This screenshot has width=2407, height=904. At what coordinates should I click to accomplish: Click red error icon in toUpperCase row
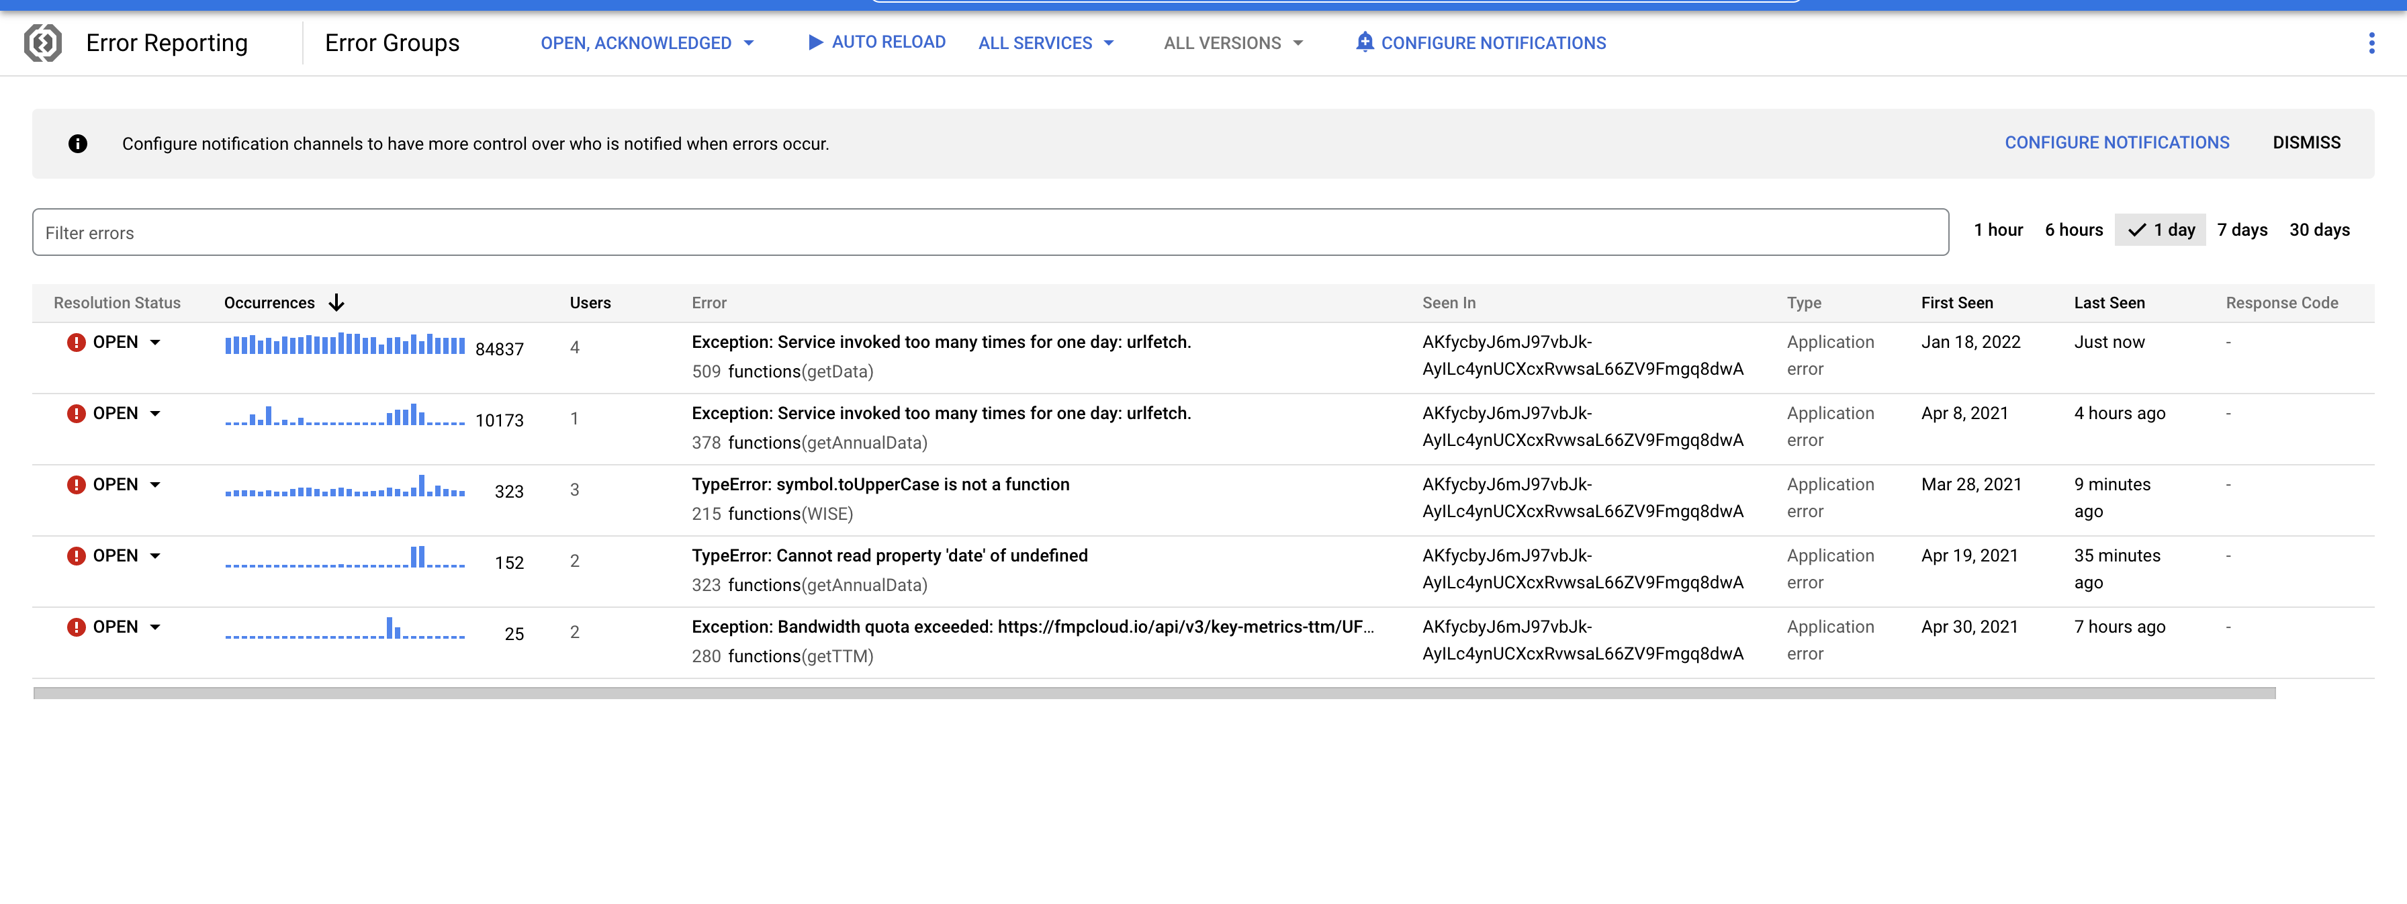[x=77, y=484]
